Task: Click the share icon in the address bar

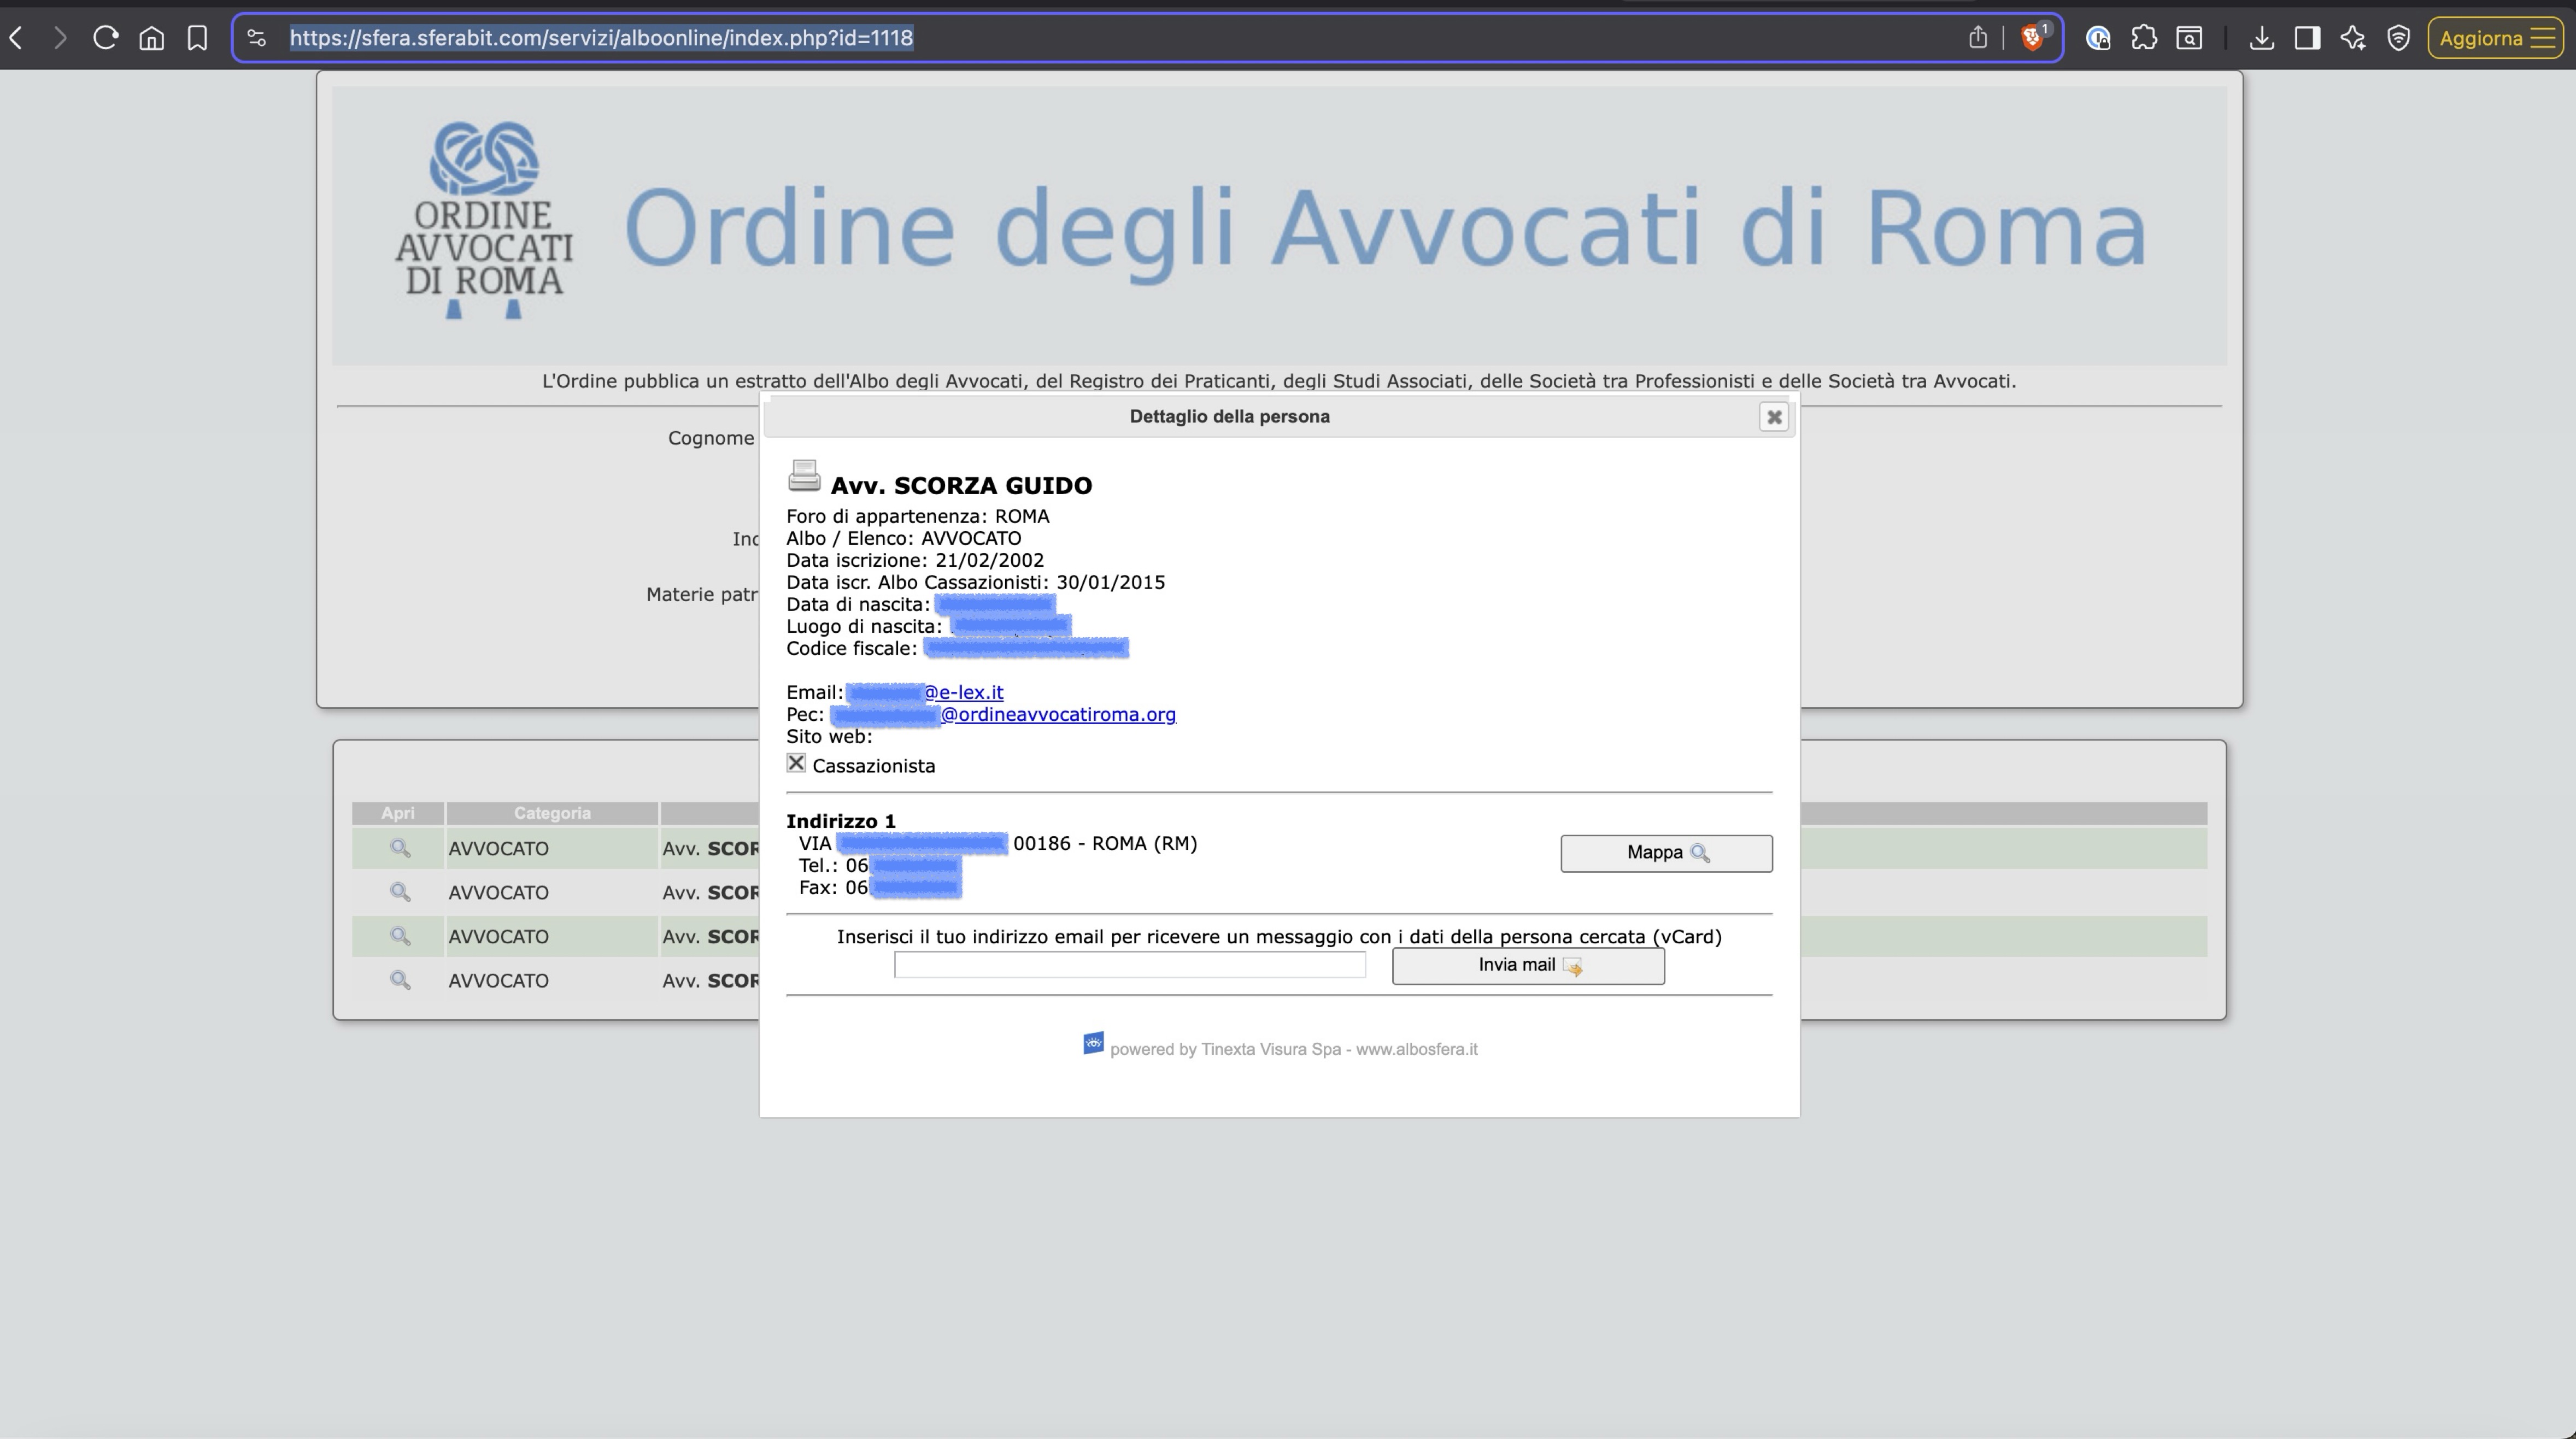Action: click(x=1977, y=38)
